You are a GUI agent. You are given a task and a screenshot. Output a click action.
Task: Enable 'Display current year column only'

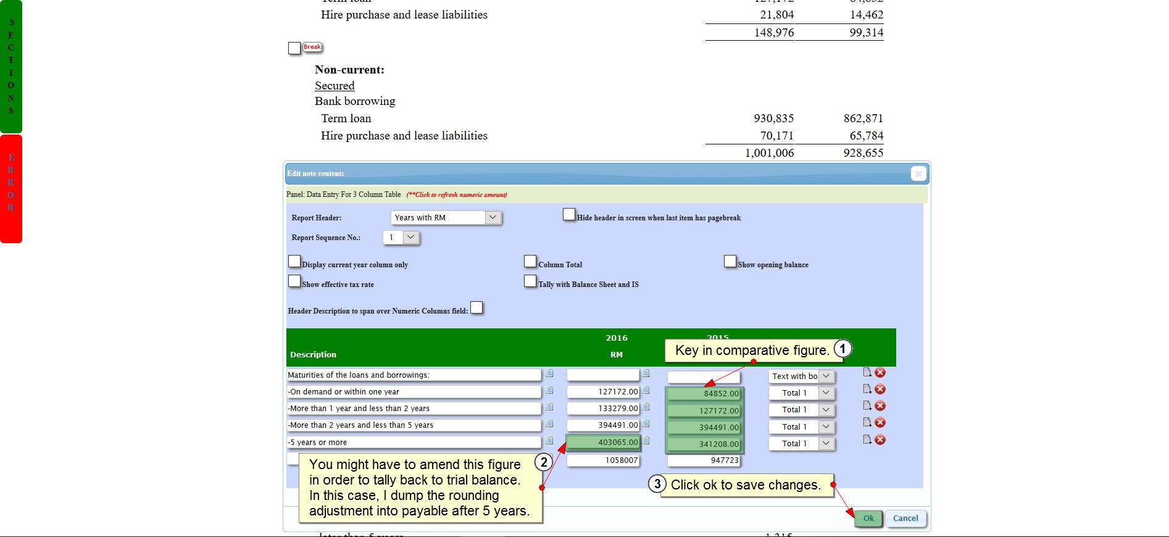[294, 262]
